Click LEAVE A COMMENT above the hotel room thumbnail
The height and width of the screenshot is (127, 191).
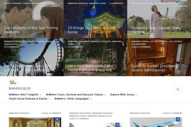51,113
